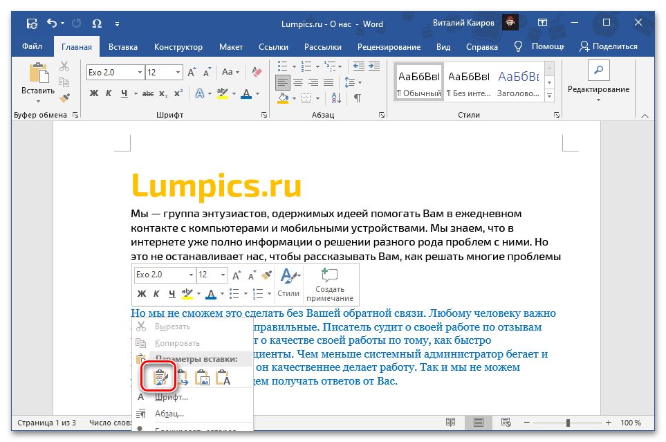Select the paste as Picture option
Screen dimensions: 666x442
(x=202, y=378)
